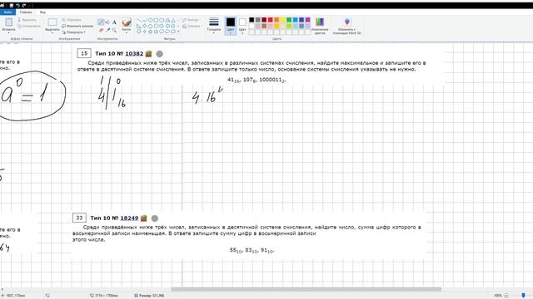The image size is (533, 299).
Task: Click the Redo arrow in quick access toolbar
Action: tap(24, 6)
